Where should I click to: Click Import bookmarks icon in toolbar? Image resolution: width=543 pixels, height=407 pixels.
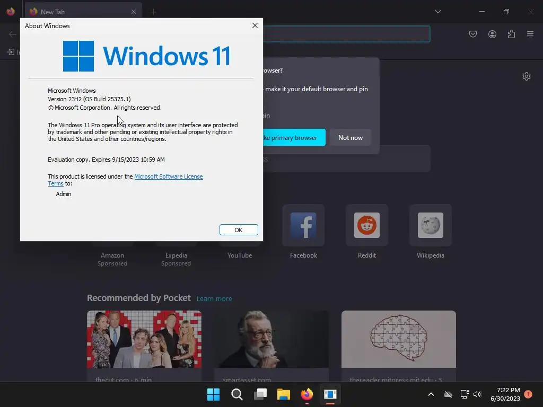tap(11, 52)
